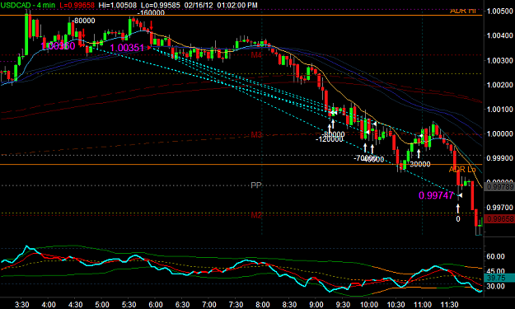The height and width of the screenshot is (309, 515).
Task: Select the L=0.99658 last price readout
Action: [x=77, y=5]
